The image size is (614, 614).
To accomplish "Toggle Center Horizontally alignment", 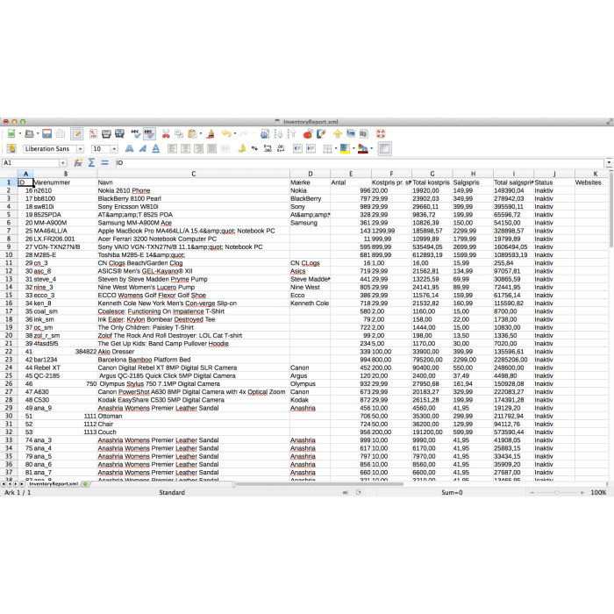I will tap(185, 149).
